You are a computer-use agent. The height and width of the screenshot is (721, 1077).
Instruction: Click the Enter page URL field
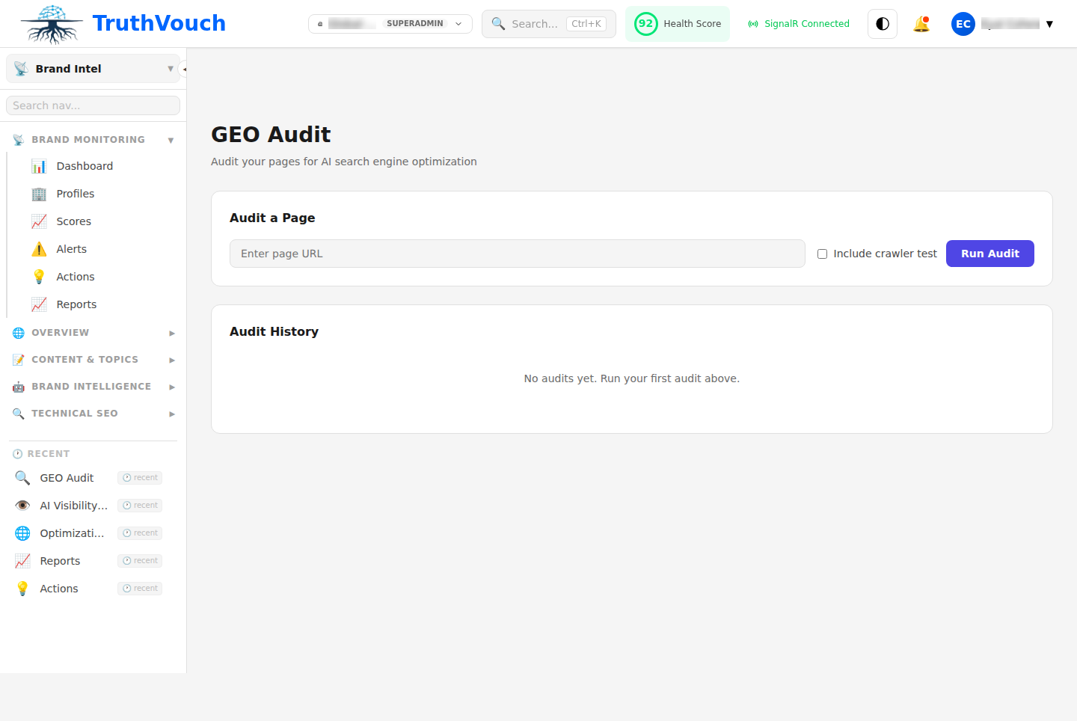(518, 254)
